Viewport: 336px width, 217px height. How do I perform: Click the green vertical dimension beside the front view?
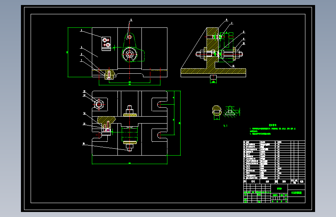tap(68, 52)
